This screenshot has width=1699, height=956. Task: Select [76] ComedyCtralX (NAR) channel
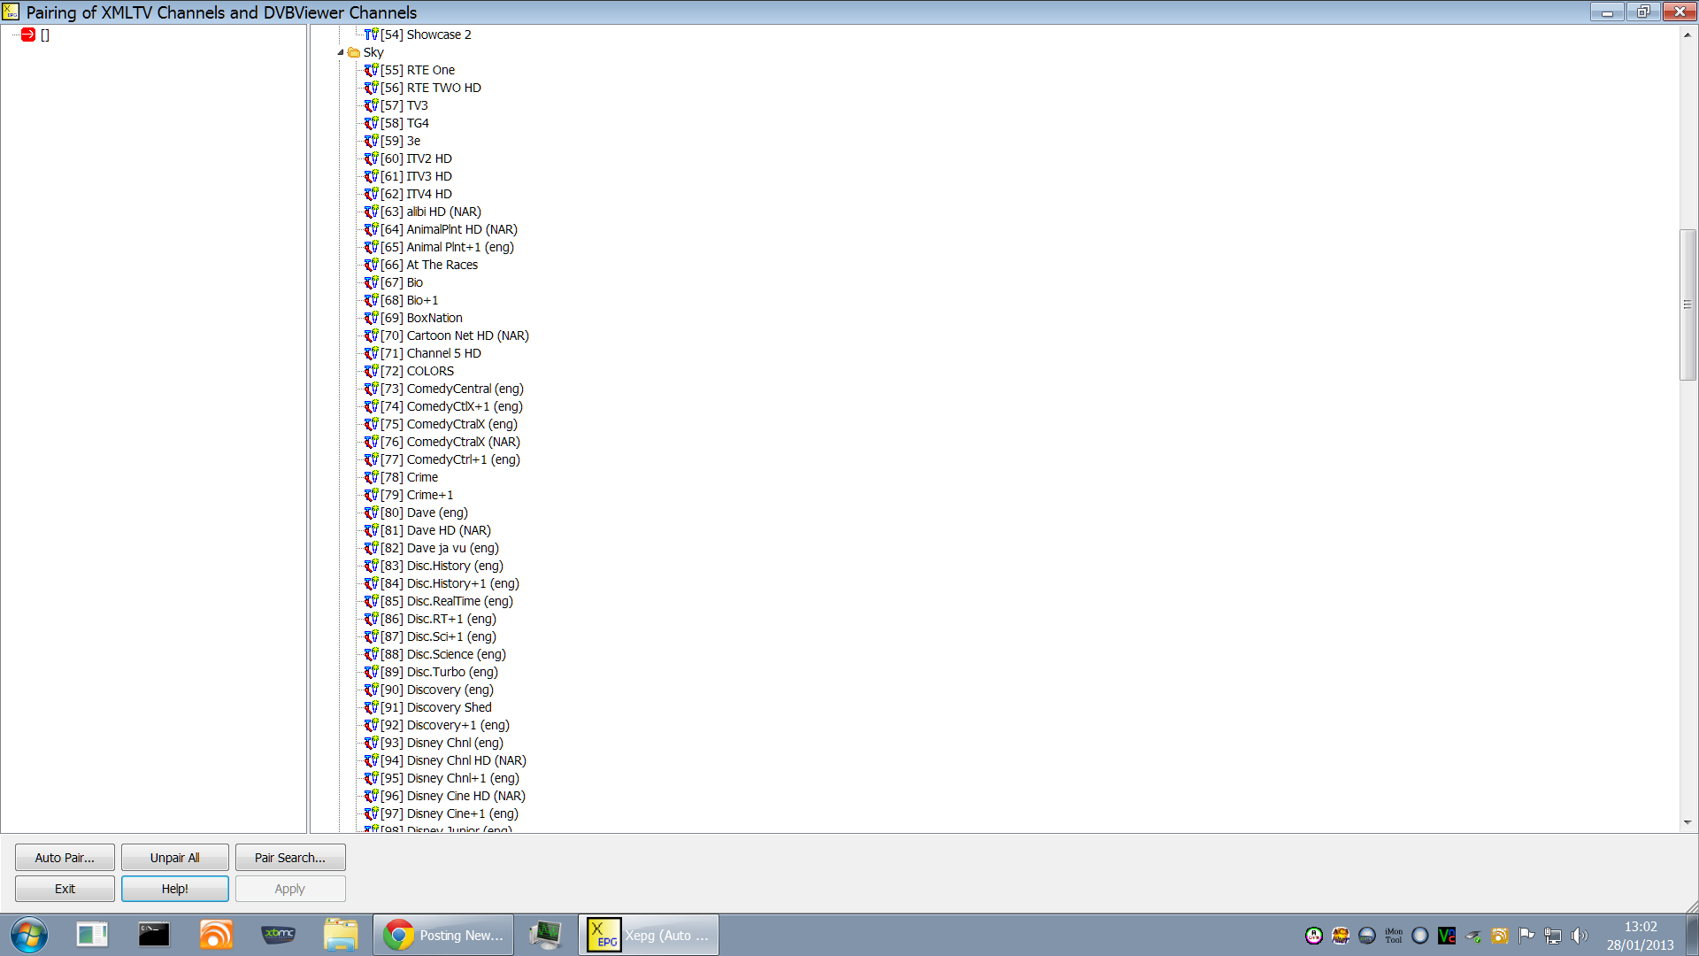[x=450, y=442]
